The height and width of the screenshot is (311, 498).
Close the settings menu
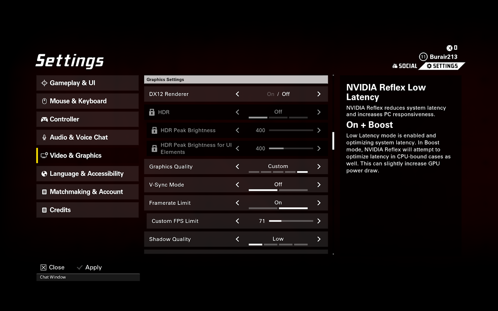click(x=53, y=267)
